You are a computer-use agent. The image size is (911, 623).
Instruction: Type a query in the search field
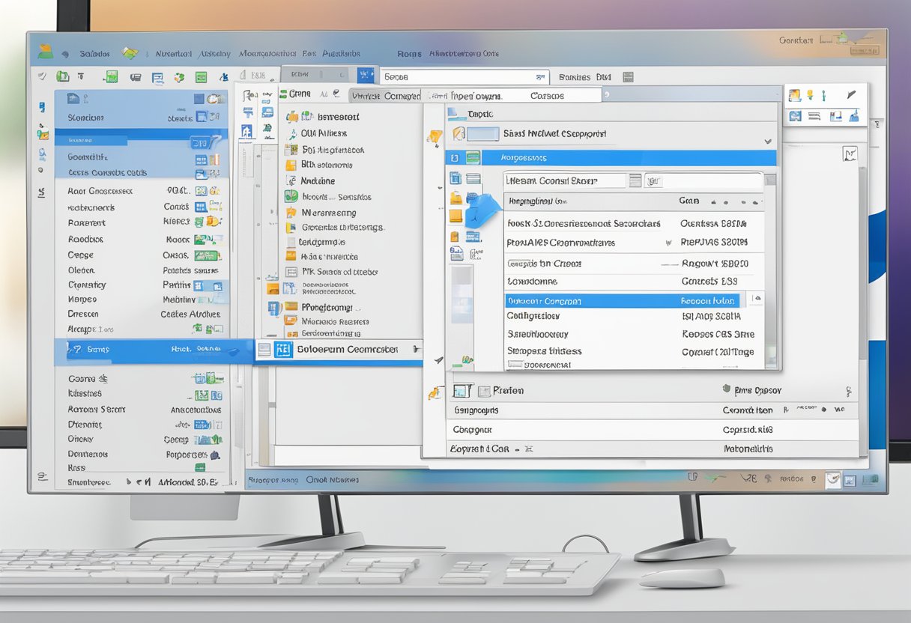click(x=464, y=76)
